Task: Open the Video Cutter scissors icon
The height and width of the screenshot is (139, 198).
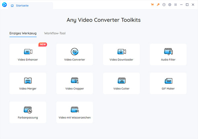Action: pos(121,81)
